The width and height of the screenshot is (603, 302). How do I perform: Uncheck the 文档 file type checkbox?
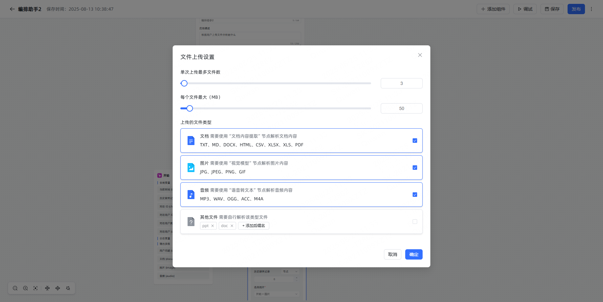415,141
